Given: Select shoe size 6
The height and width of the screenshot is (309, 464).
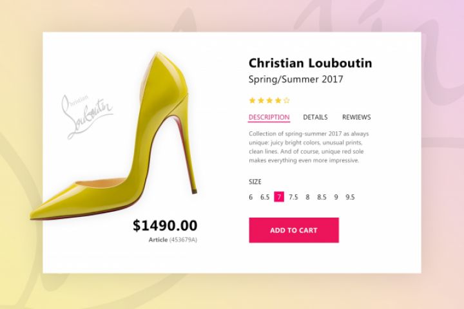Looking at the screenshot, I should point(251,197).
